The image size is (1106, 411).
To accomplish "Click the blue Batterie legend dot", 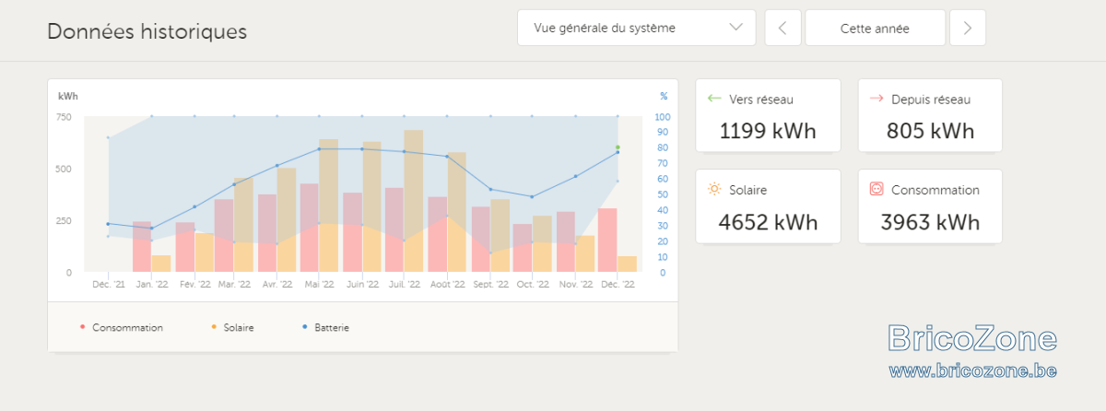I will (305, 327).
